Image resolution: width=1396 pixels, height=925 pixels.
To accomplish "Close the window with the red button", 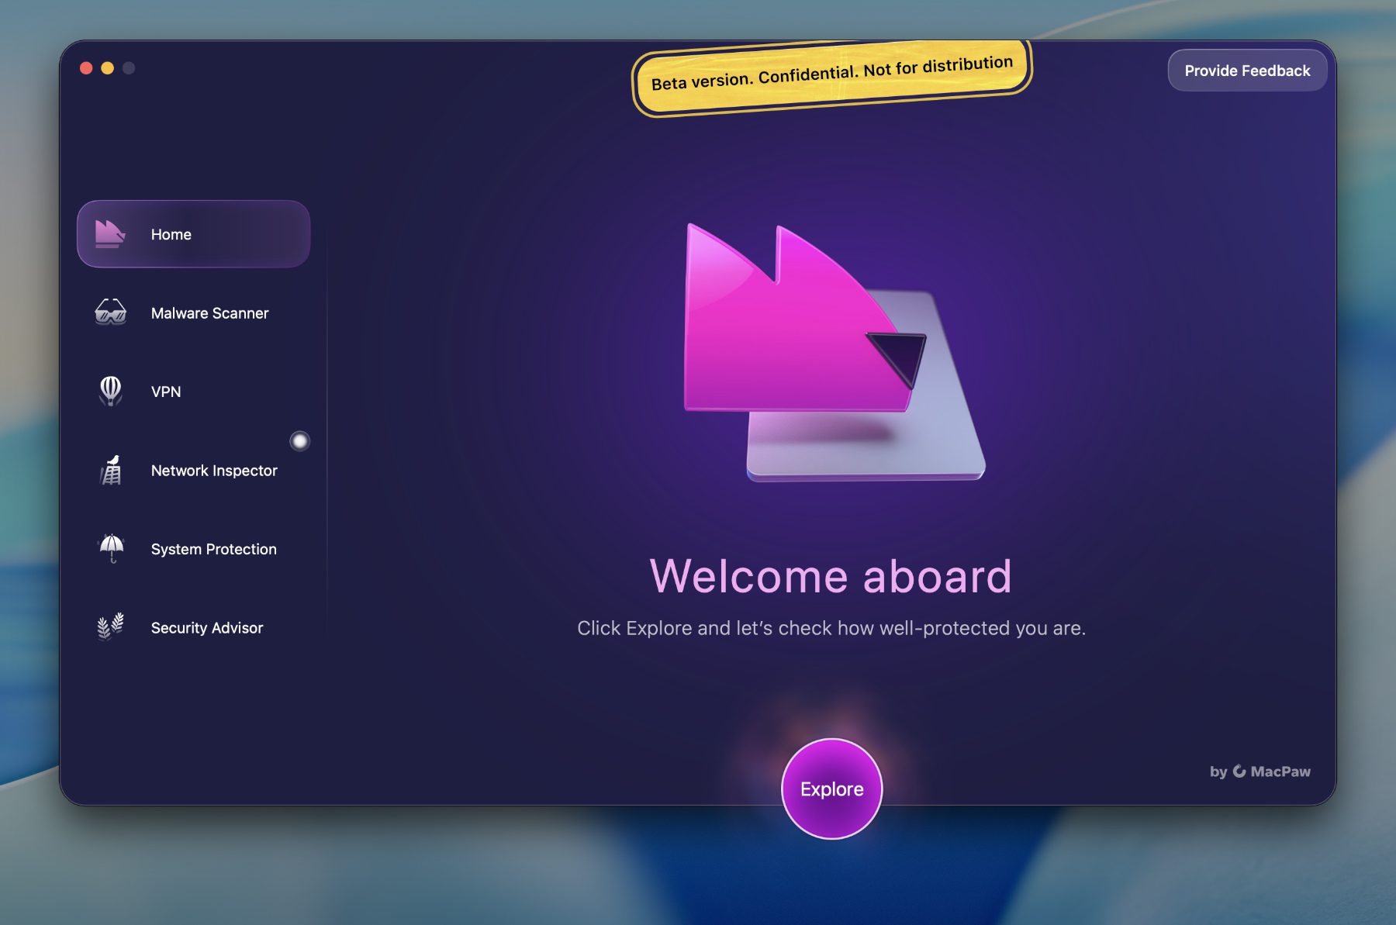I will pos(86,68).
